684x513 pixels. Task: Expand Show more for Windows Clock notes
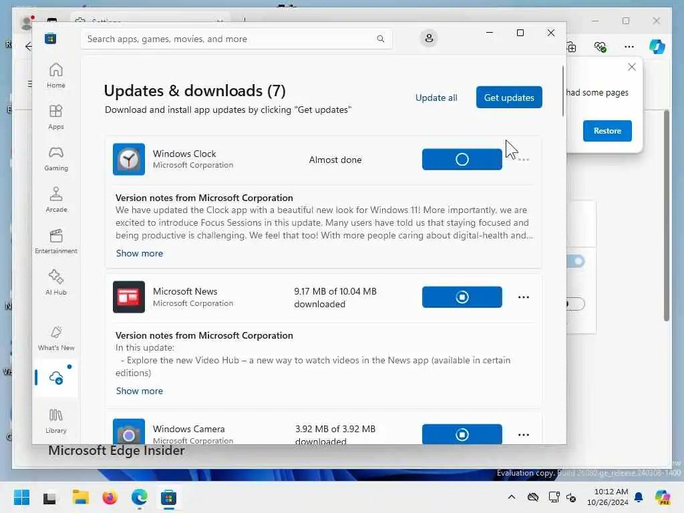140,253
